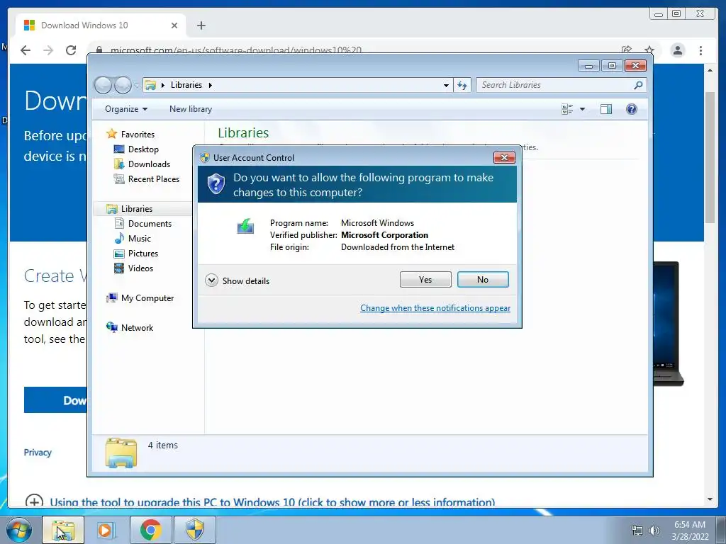Reload the page in Chrome
Viewport: 726px width, 544px height.
click(71, 50)
